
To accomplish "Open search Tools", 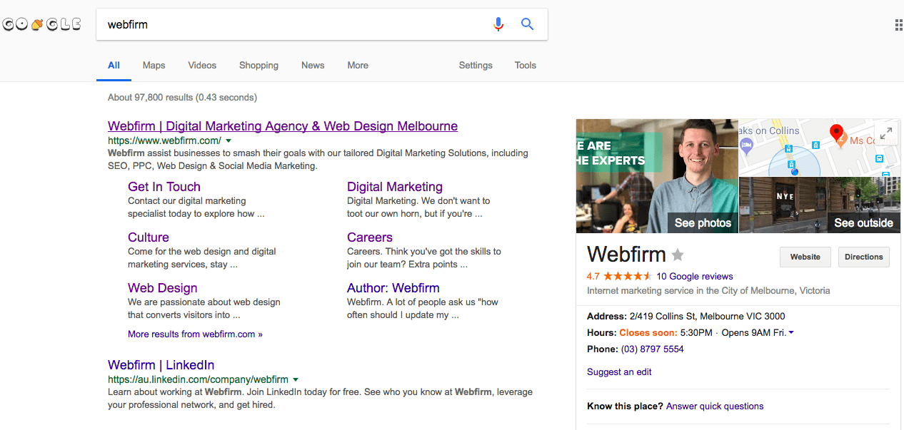I will pos(525,65).
